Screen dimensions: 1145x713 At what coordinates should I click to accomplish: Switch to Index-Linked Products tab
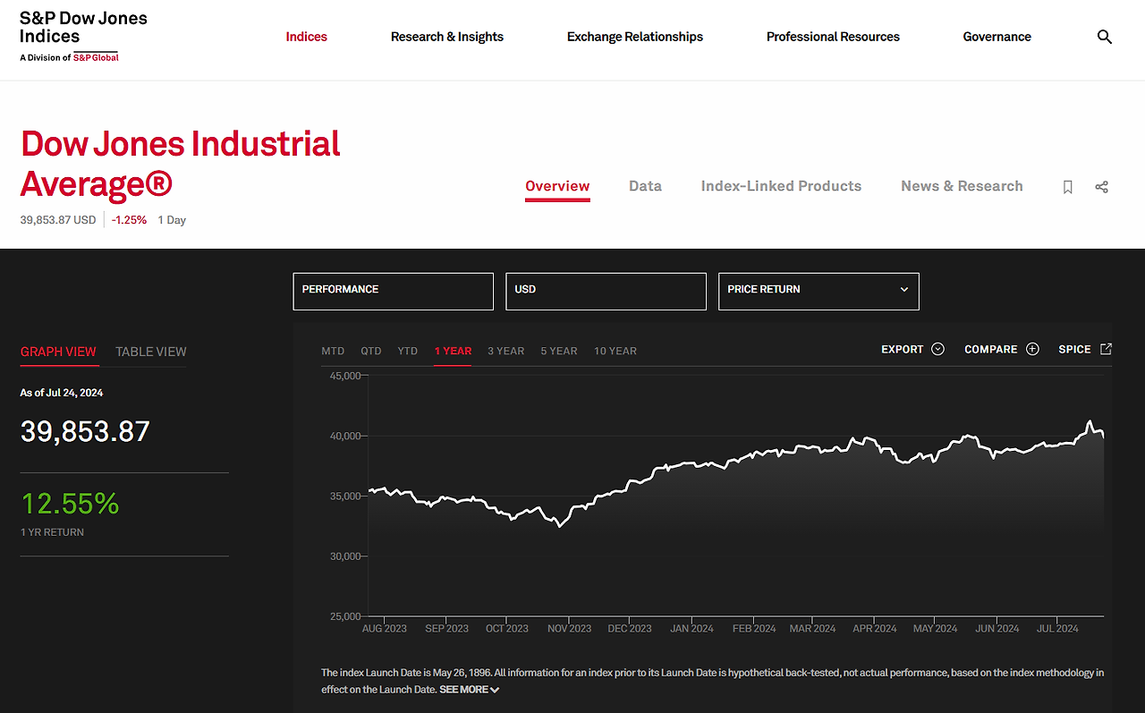781,186
